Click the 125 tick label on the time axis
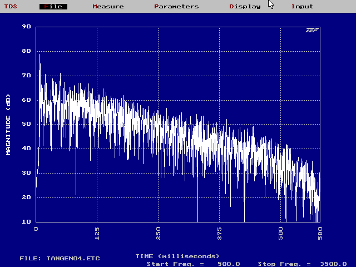This screenshot has width=356, height=267. pyautogui.click(x=97, y=234)
